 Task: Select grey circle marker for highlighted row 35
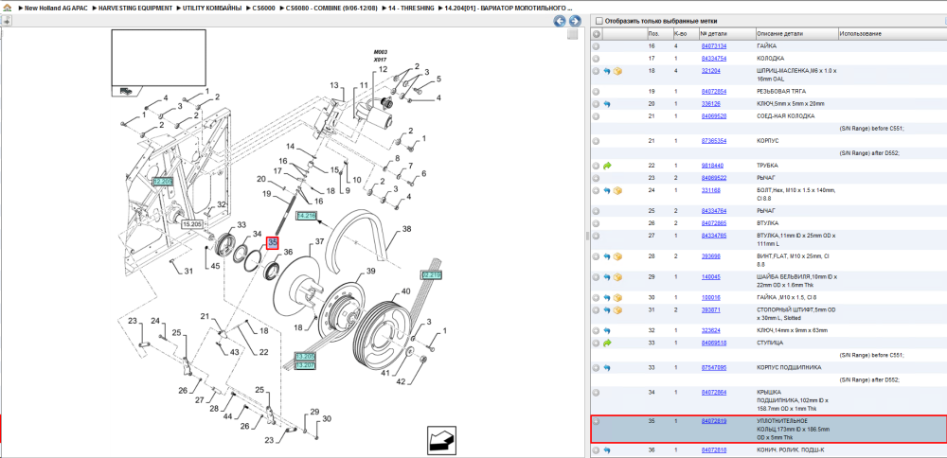coord(596,421)
